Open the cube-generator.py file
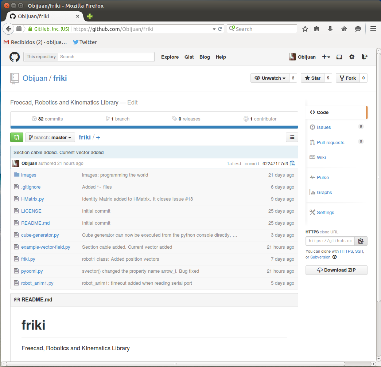This screenshot has height=367, width=381. 40,235
